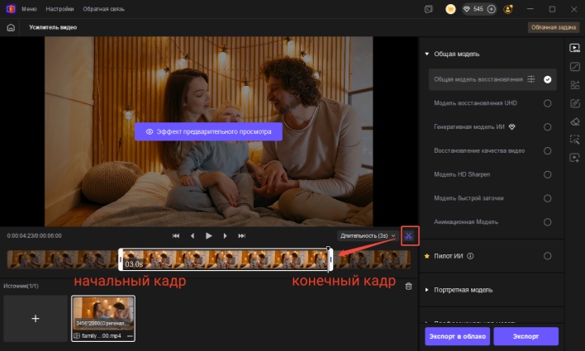585x351 pixels.
Task: Open the video enhancer sidebar tool icon
Action: 574,48
